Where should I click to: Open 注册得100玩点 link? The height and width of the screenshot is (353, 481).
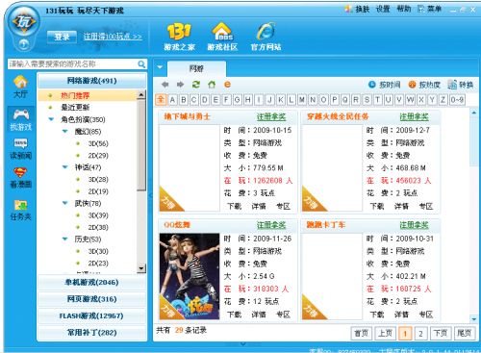[113, 37]
